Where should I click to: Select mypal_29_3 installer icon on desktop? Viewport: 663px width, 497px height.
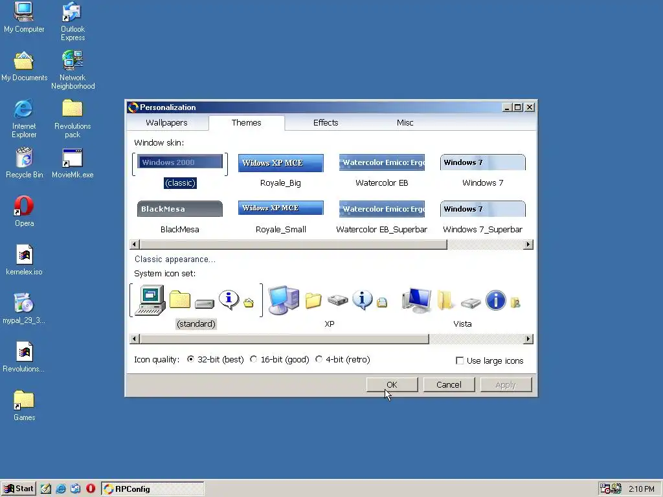(x=24, y=309)
